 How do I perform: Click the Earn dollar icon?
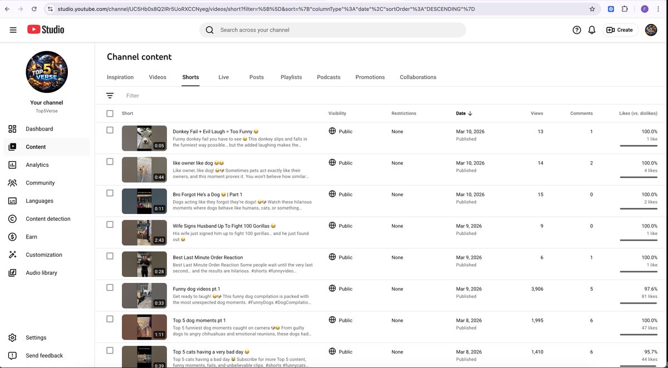(x=12, y=237)
